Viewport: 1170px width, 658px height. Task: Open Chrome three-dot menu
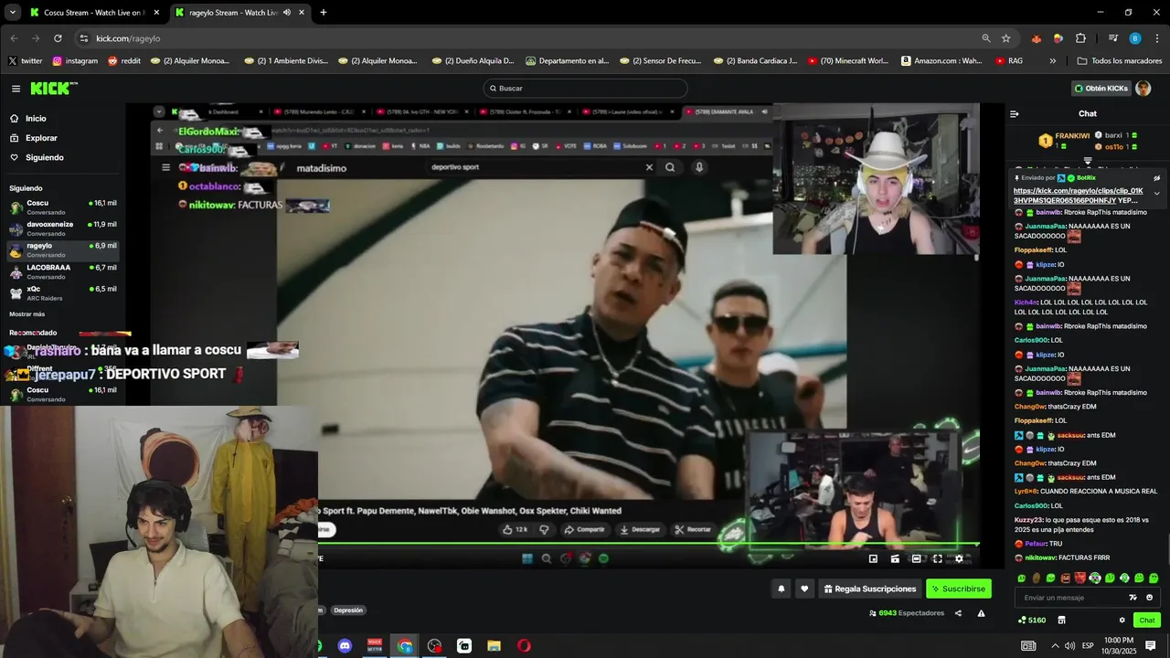tap(1157, 38)
